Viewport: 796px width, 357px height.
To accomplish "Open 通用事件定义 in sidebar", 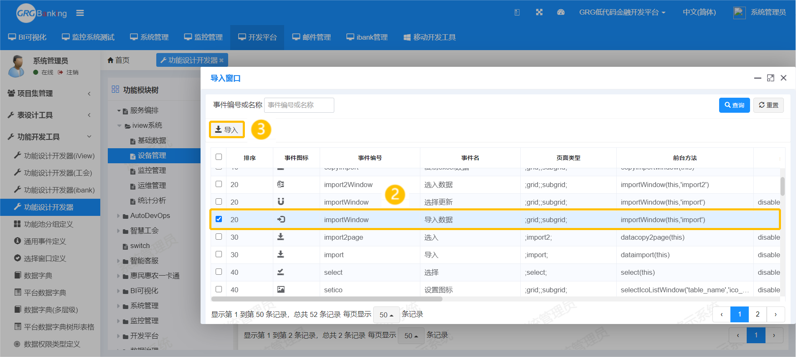I will coord(40,241).
